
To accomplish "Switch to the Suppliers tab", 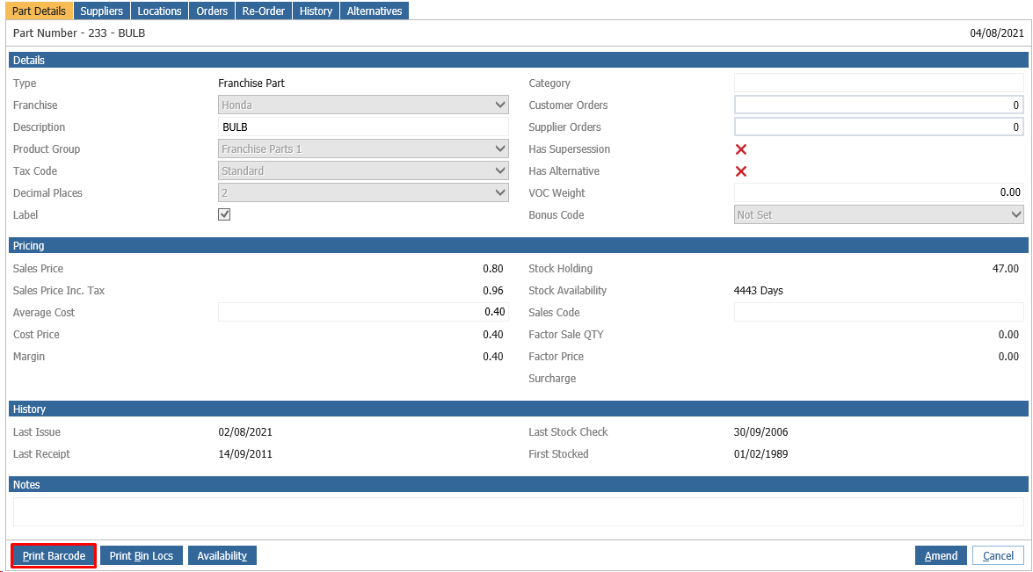I will (101, 11).
